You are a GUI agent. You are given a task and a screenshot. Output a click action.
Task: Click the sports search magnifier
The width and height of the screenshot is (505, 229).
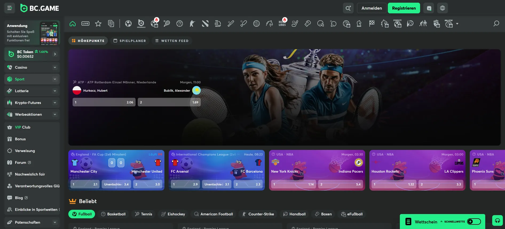click(x=496, y=24)
